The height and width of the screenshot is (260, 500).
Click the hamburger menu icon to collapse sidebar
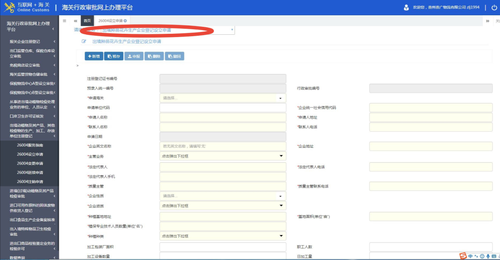coord(64,21)
